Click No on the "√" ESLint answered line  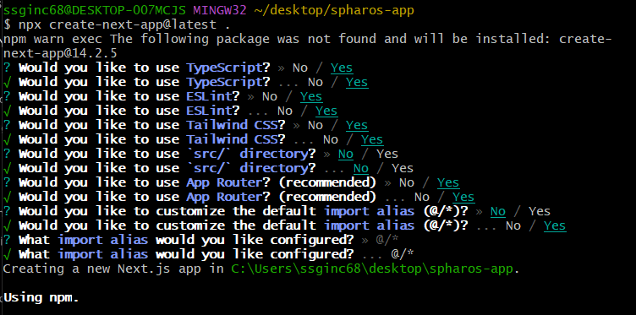click(x=285, y=111)
